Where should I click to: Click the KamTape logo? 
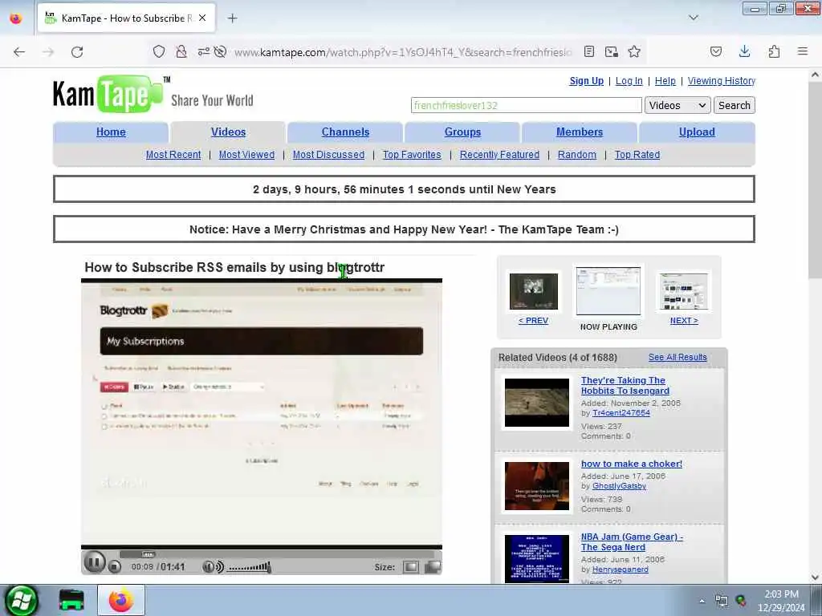click(111, 95)
